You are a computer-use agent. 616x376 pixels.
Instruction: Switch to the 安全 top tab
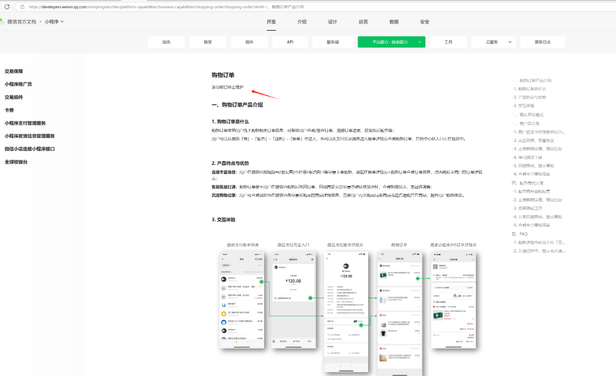pyautogui.click(x=424, y=22)
